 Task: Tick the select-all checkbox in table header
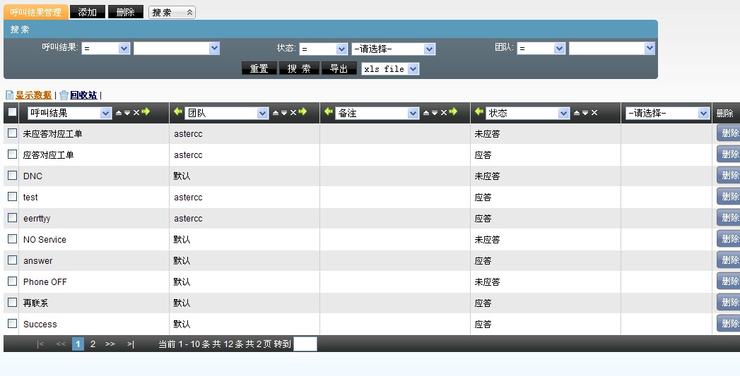[12, 112]
